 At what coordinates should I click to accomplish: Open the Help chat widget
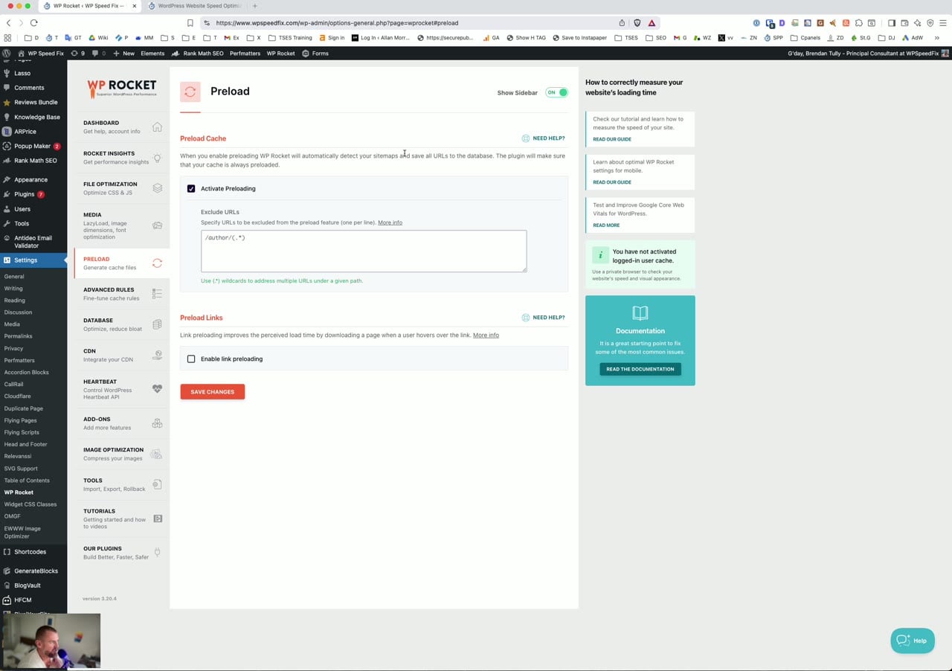point(912,640)
